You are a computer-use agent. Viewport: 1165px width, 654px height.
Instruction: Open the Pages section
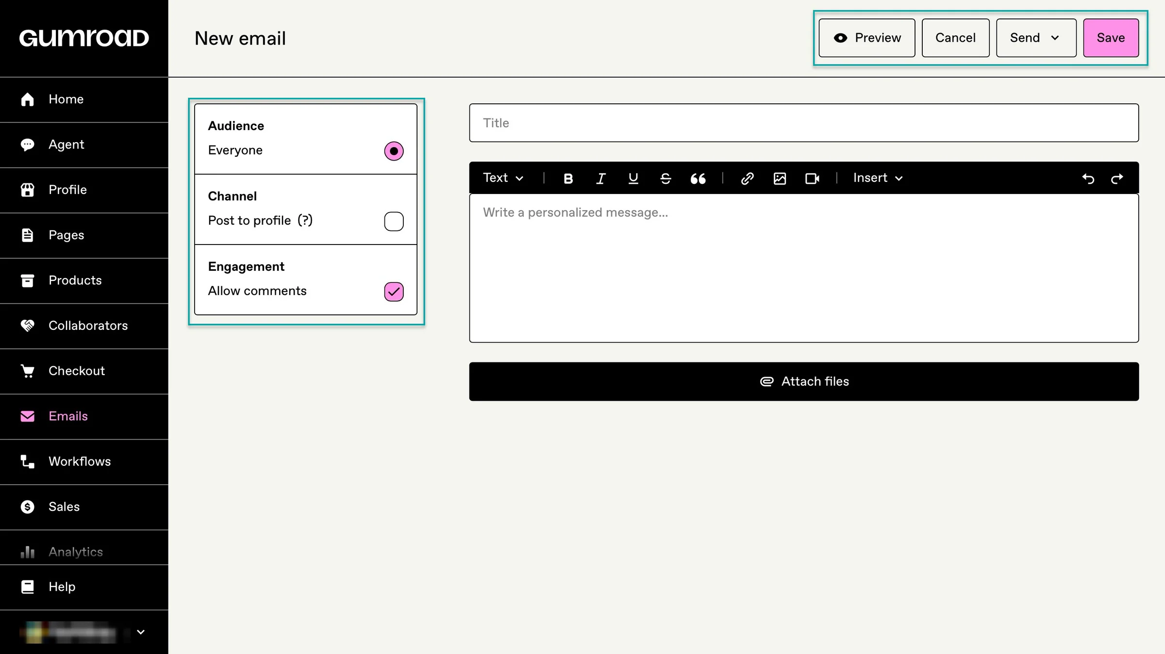84,235
